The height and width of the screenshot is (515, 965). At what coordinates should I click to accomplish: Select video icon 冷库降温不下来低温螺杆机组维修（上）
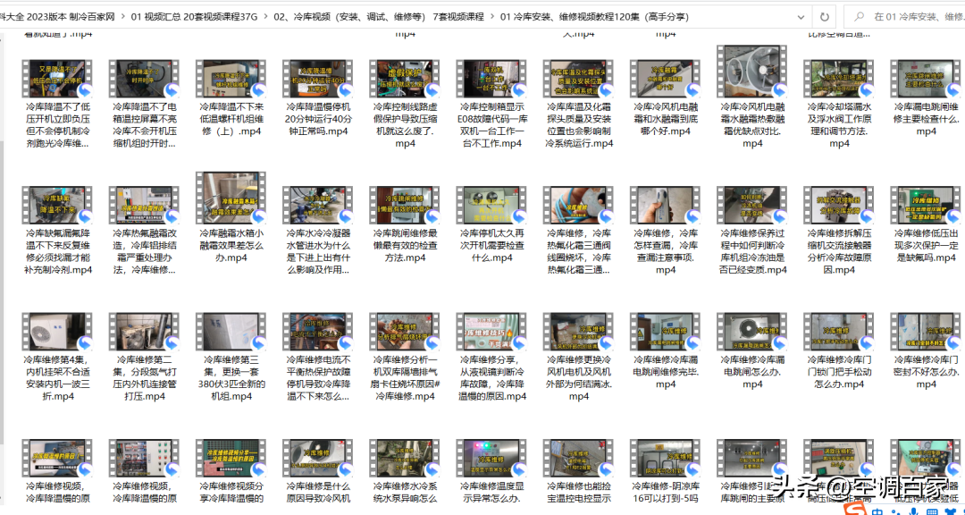click(231, 79)
